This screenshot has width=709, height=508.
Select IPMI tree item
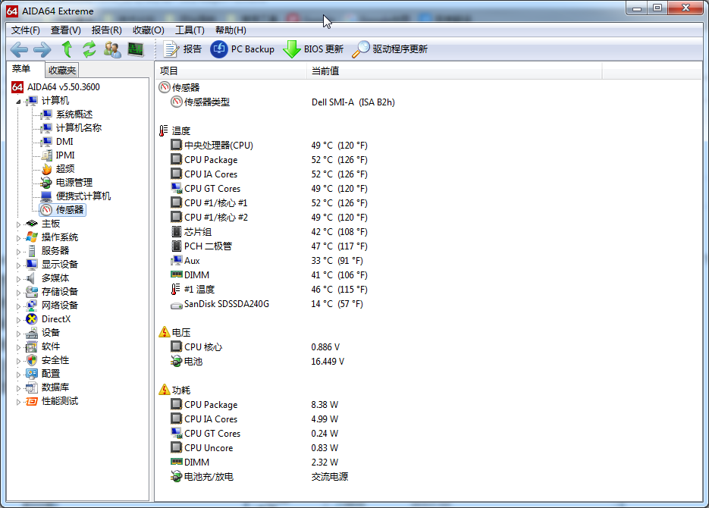(x=65, y=155)
